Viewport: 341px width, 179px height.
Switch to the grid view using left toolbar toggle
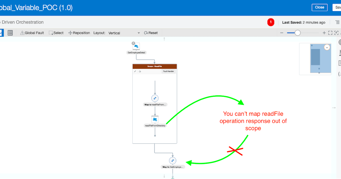point(10,33)
